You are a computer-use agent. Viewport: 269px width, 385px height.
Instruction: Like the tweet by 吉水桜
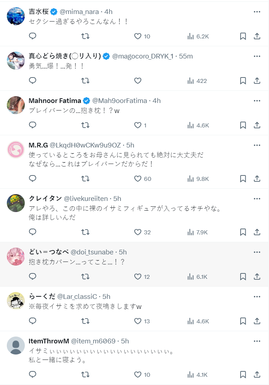[x=138, y=36]
